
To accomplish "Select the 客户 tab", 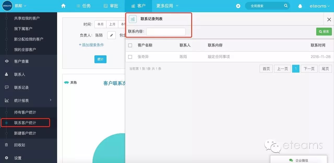I will 138,6.
